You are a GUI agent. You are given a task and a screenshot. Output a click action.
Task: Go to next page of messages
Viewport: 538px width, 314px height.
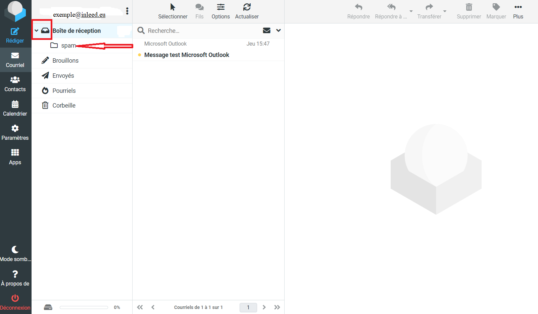(264, 307)
